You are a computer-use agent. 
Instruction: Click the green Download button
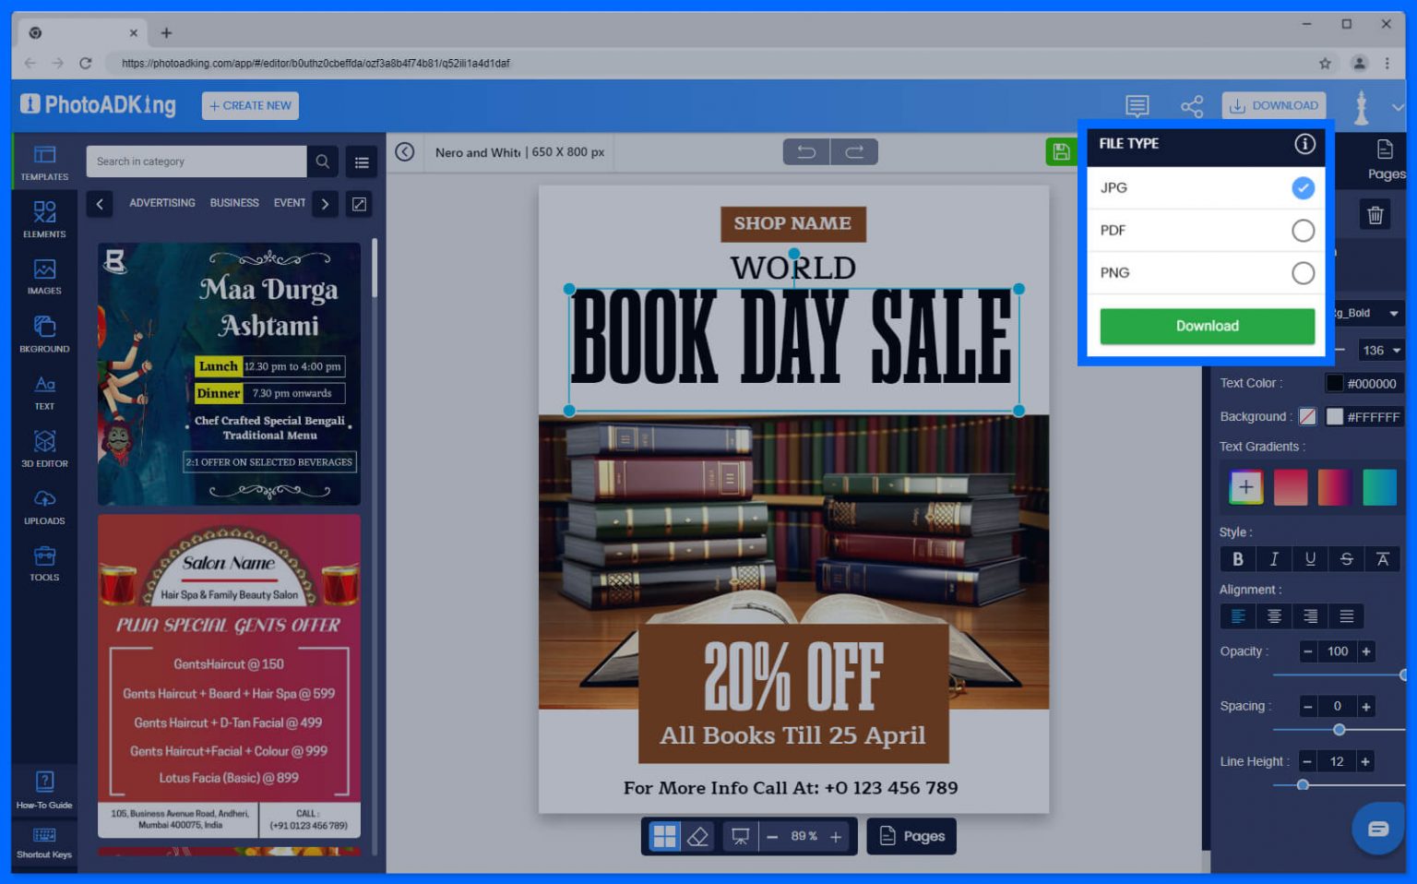tap(1206, 326)
